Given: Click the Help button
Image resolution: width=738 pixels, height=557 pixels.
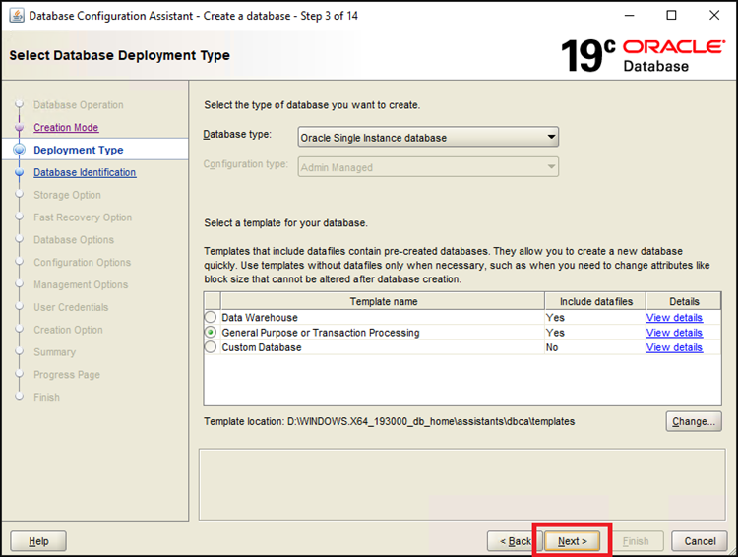Looking at the screenshot, I should pyautogui.click(x=38, y=541).
